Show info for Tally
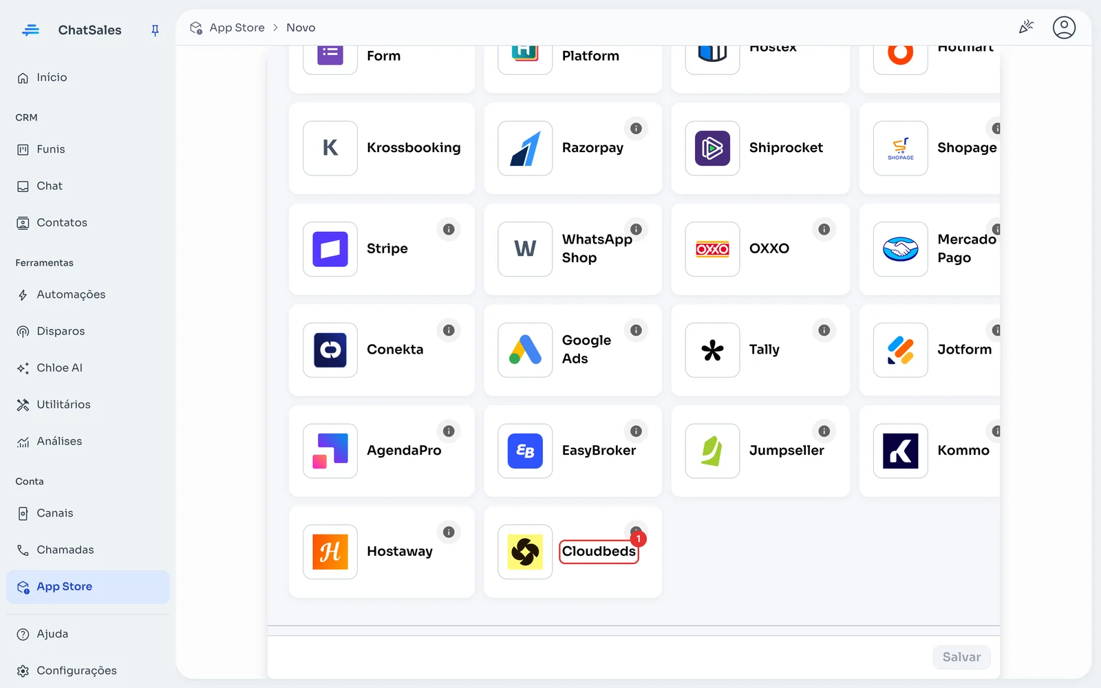This screenshot has height=688, width=1101. 824,330
